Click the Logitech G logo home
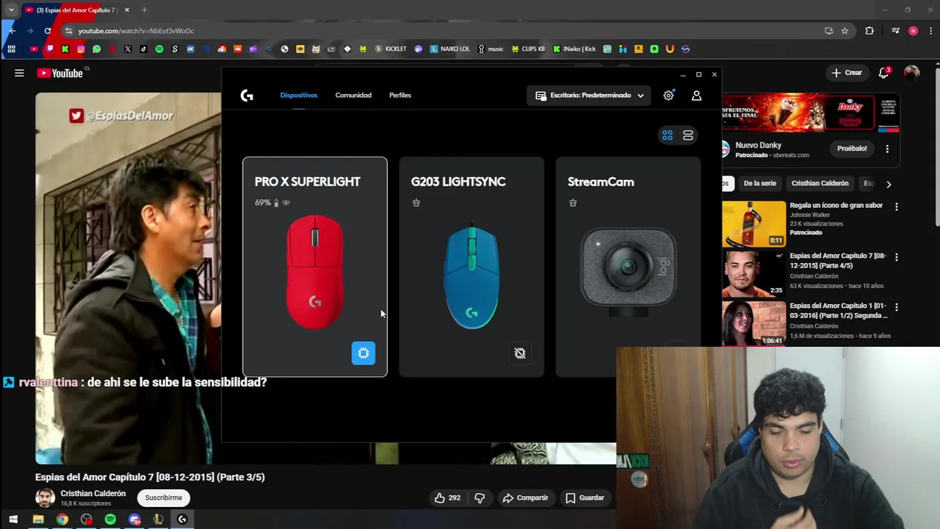The height and width of the screenshot is (529, 940). (247, 96)
